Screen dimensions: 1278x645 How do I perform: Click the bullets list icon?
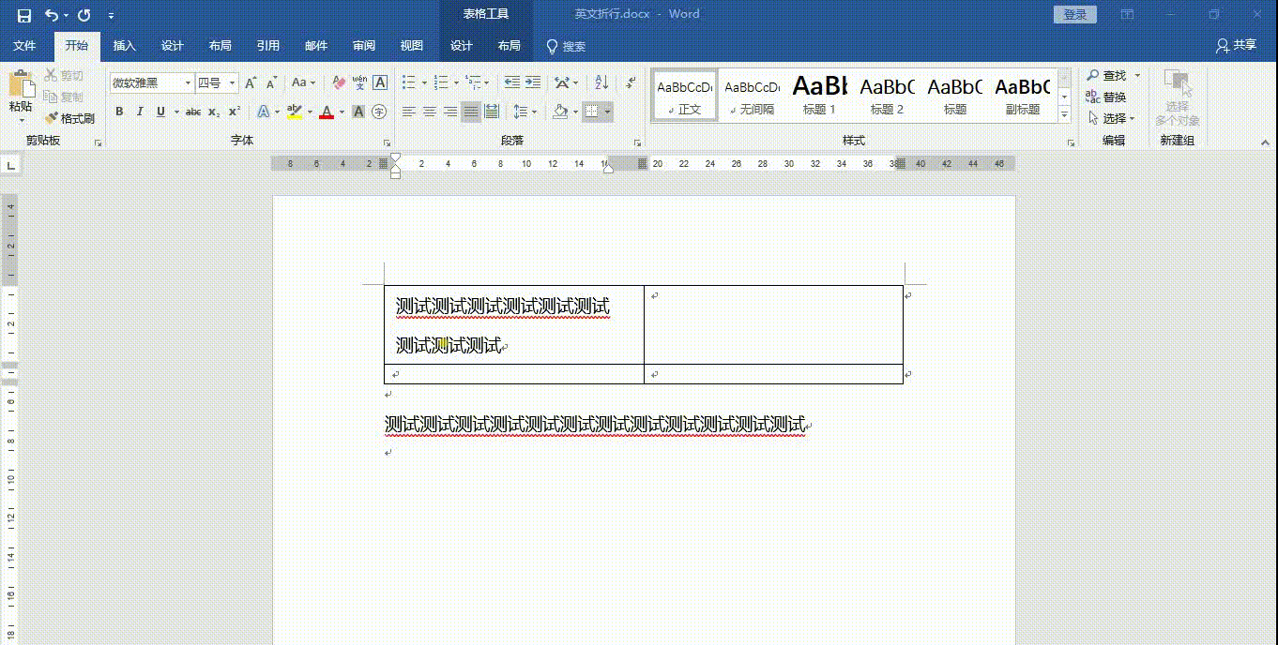pos(409,83)
